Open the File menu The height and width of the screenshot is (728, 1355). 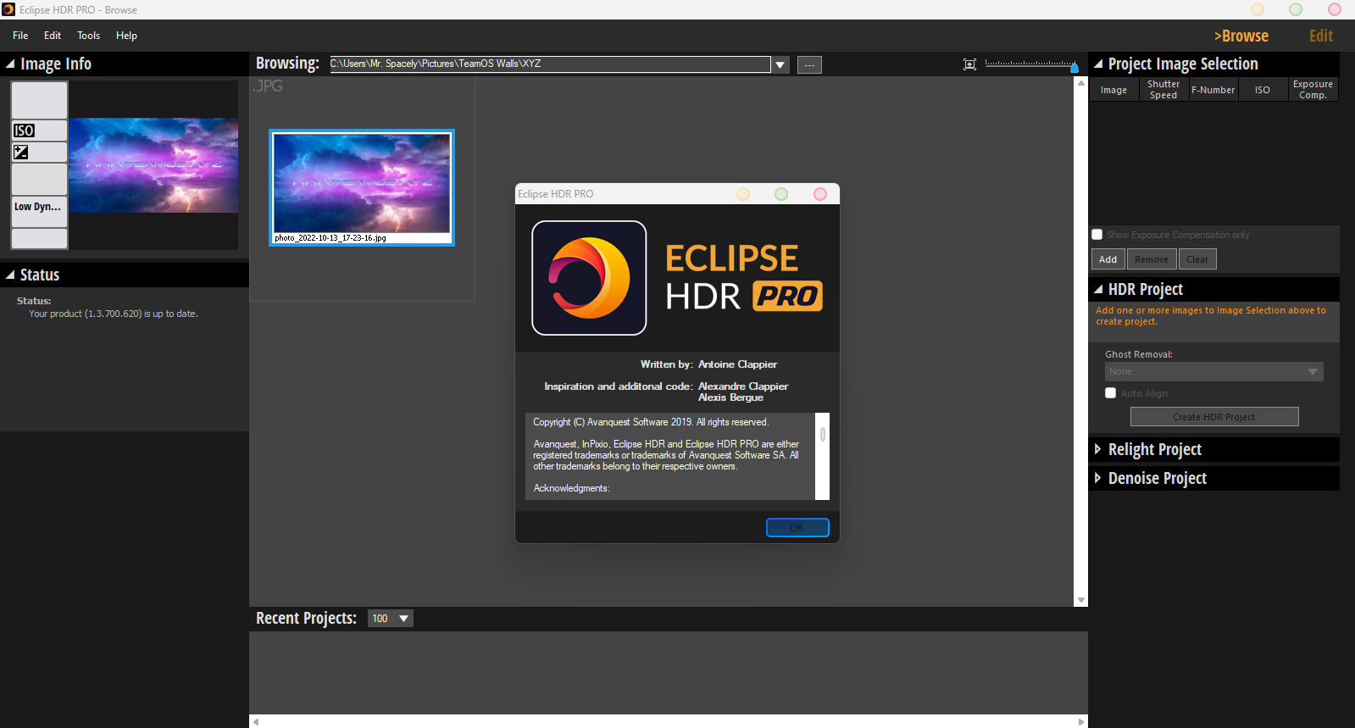click(20, 36)
